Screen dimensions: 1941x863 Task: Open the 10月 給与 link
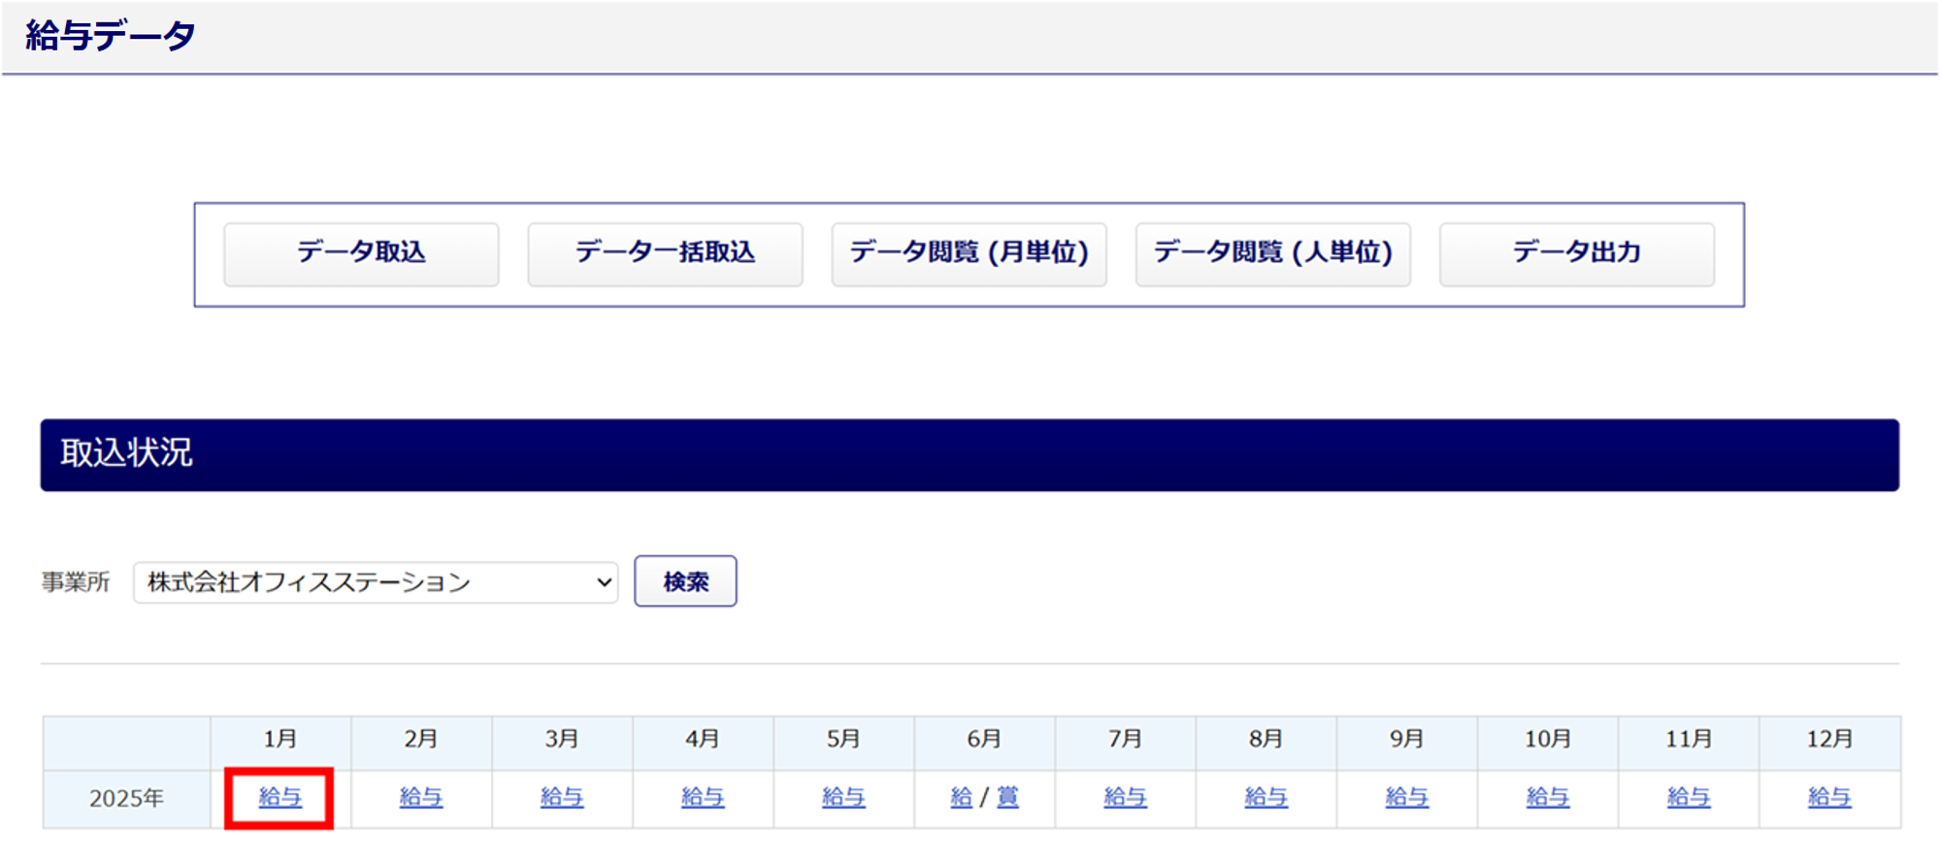pos(1548,798)
